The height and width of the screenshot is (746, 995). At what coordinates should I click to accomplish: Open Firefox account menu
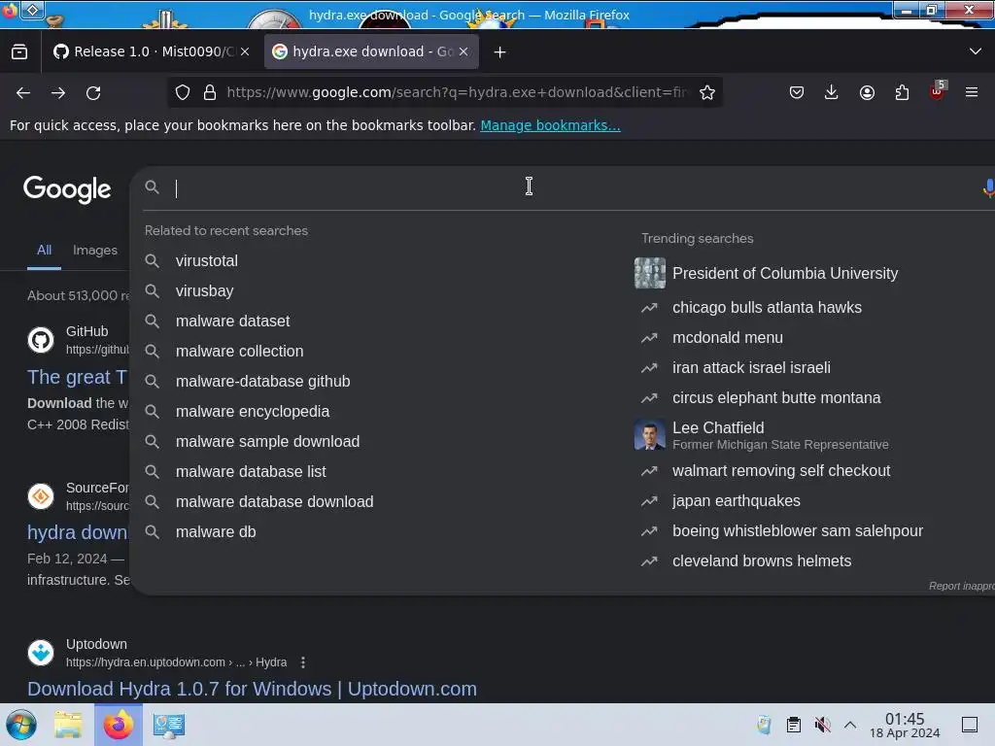coord(867,92)
